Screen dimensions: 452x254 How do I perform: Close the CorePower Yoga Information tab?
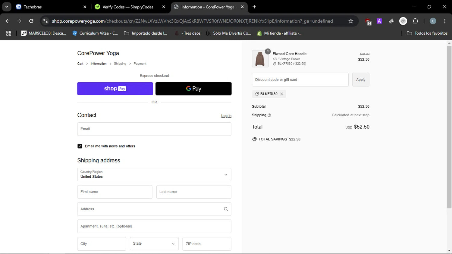coord(242,7)
